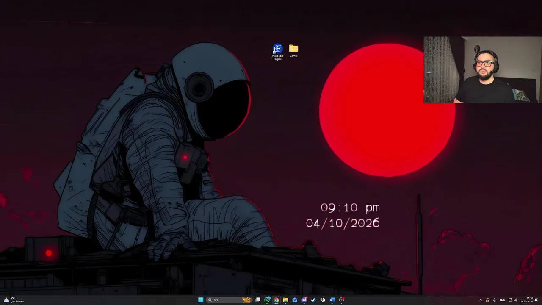Click the taskbar search box labeled Ara
Image resolution: width=542 pixels, height=305 pixels.
click(229, 300)
